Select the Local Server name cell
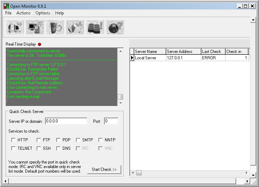 (x=150, y=58)
